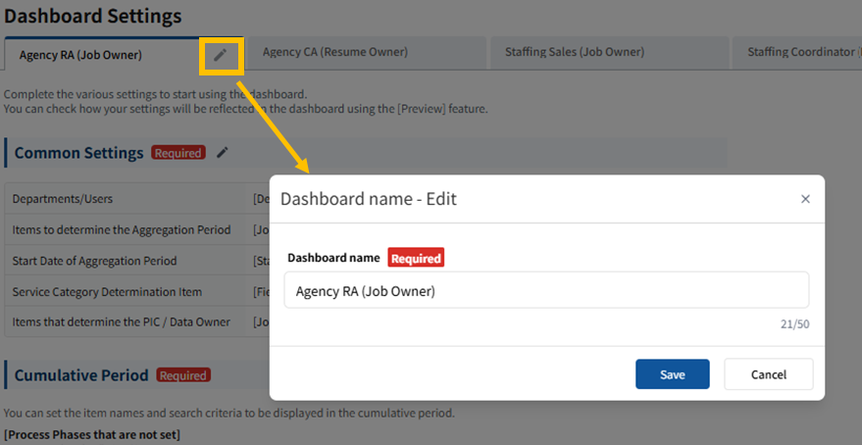Click the edit pencil beside Common Settings

pyautogui.click(x=223, y=152)
